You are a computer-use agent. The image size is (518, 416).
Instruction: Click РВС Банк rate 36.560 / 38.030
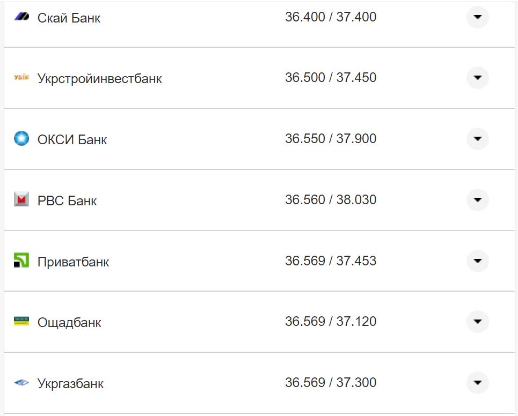click(x=331, y=200)
